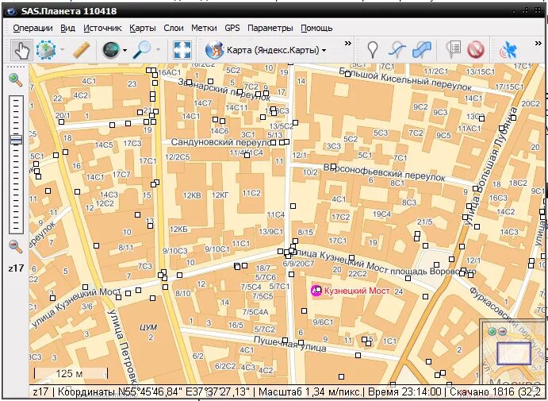Add a new polygon with the blue shape icon
Viewport: 548px width, 401px height.
point(422,50)
